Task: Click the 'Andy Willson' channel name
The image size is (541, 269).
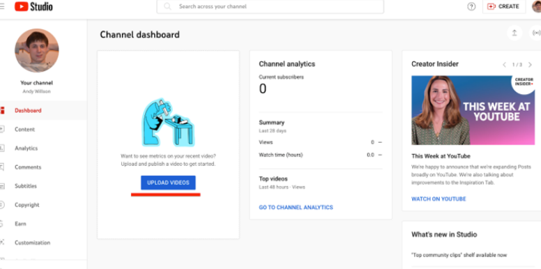Action: pyautogui.click(x=36, y=91)
